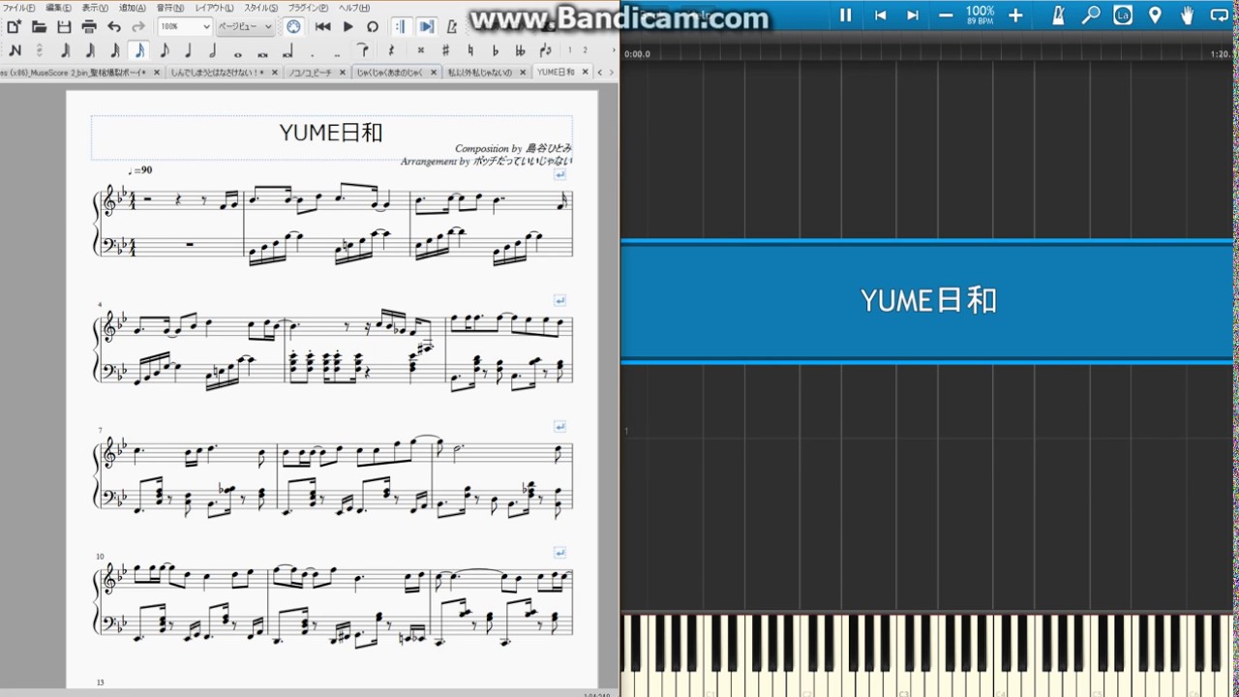The image size is (1239, 697).
Task: Select voice 1 button
Action: pyautogui.click(x=570, y=50)
